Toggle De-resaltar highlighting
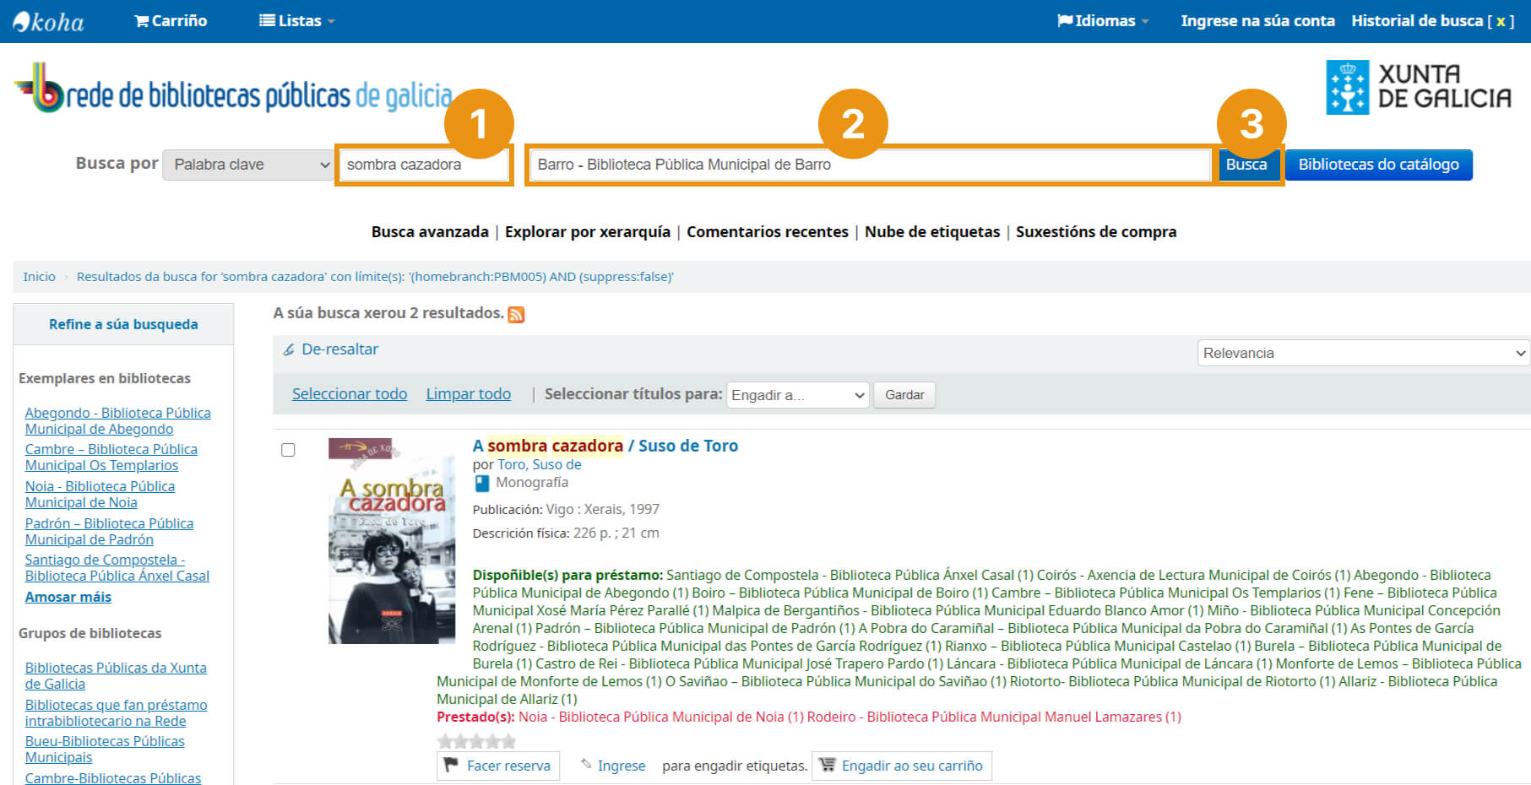The width and height of the screenshot is (1531, 785). pyautogui.click(x=331, y=349)
